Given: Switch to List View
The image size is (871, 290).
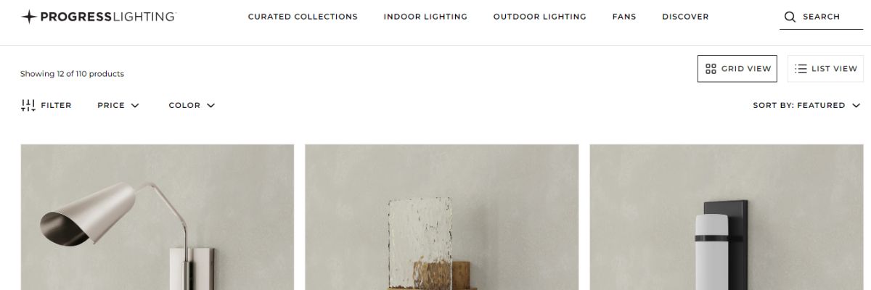Looking at the screenshot, I should coord(826,69).
